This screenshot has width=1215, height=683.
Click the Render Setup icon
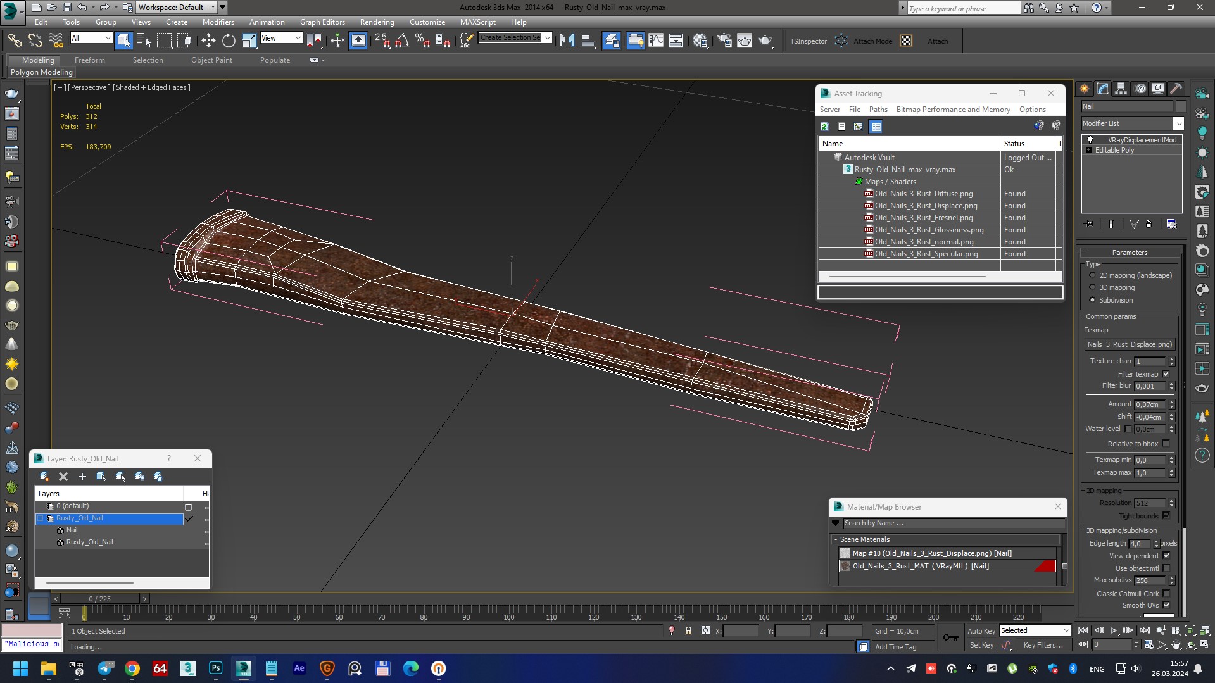(x=724, y=41)
